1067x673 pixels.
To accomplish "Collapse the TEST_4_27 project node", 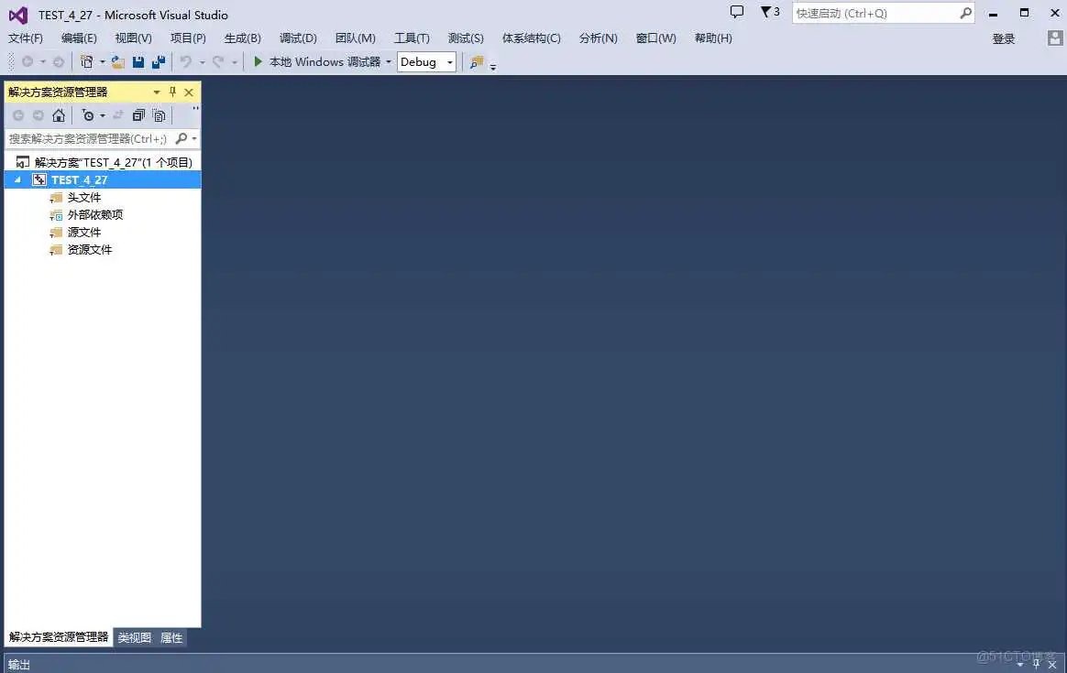I will coord(16,179).
